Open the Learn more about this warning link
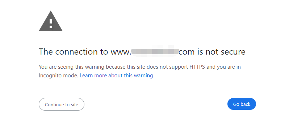The height and width of the screenshot is (137, 289). (116, 76)
